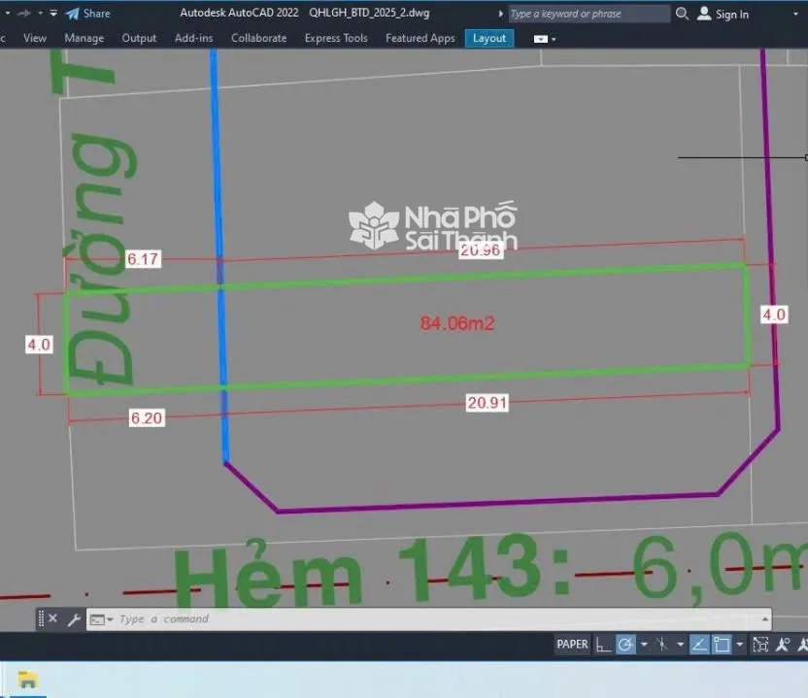Image resolution: width=808 pixels, height=698 pixels.
Task: Click the Maximize viewport status icon
Action: 760,645
